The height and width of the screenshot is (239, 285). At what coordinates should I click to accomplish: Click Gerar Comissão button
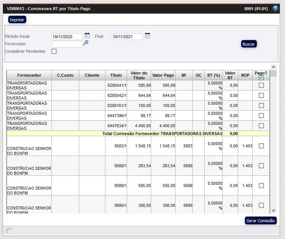tap(261, 221)
